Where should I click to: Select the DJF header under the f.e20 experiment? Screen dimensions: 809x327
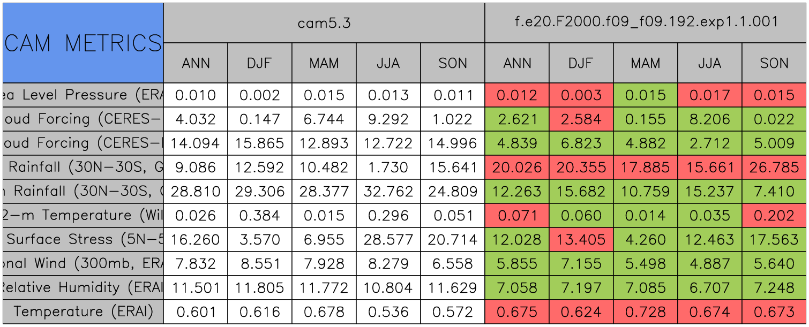point(581,63)
